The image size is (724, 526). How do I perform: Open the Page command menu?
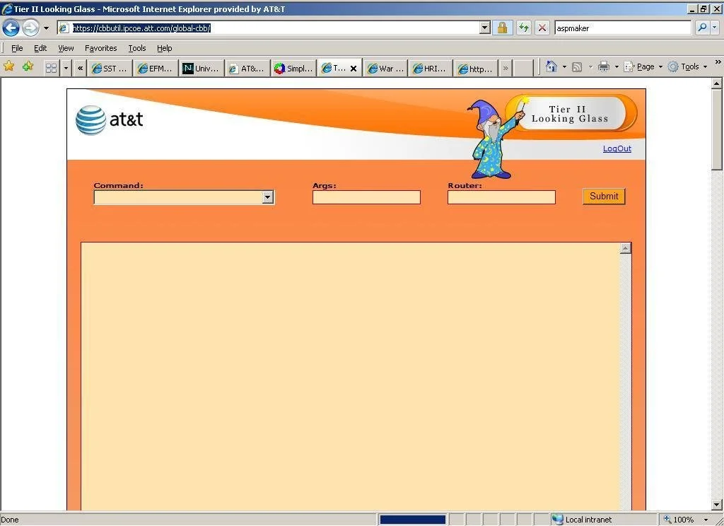(643, 67)
